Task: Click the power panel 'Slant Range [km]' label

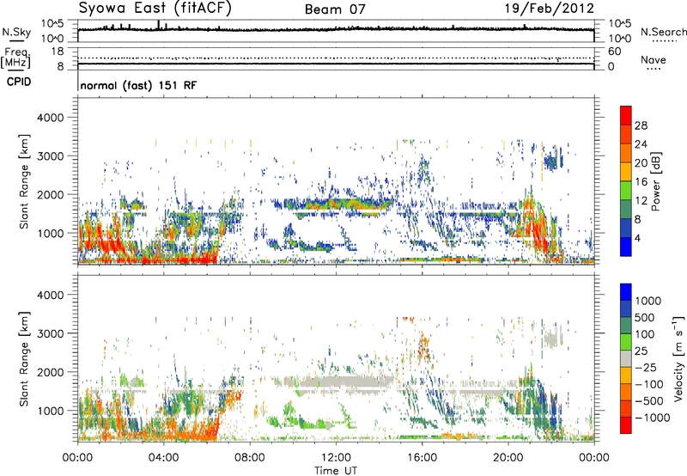Action: (x=24, y=181)
